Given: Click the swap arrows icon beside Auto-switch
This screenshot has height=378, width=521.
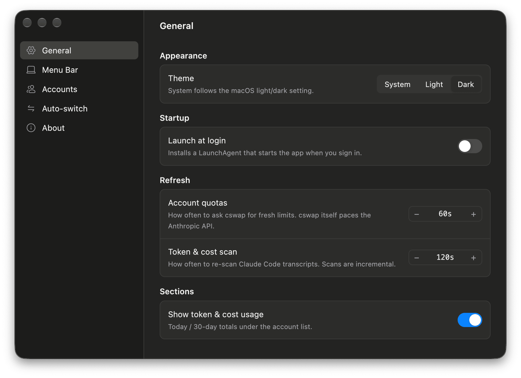Looking at the screenshot, I should [x=31, y=108].
